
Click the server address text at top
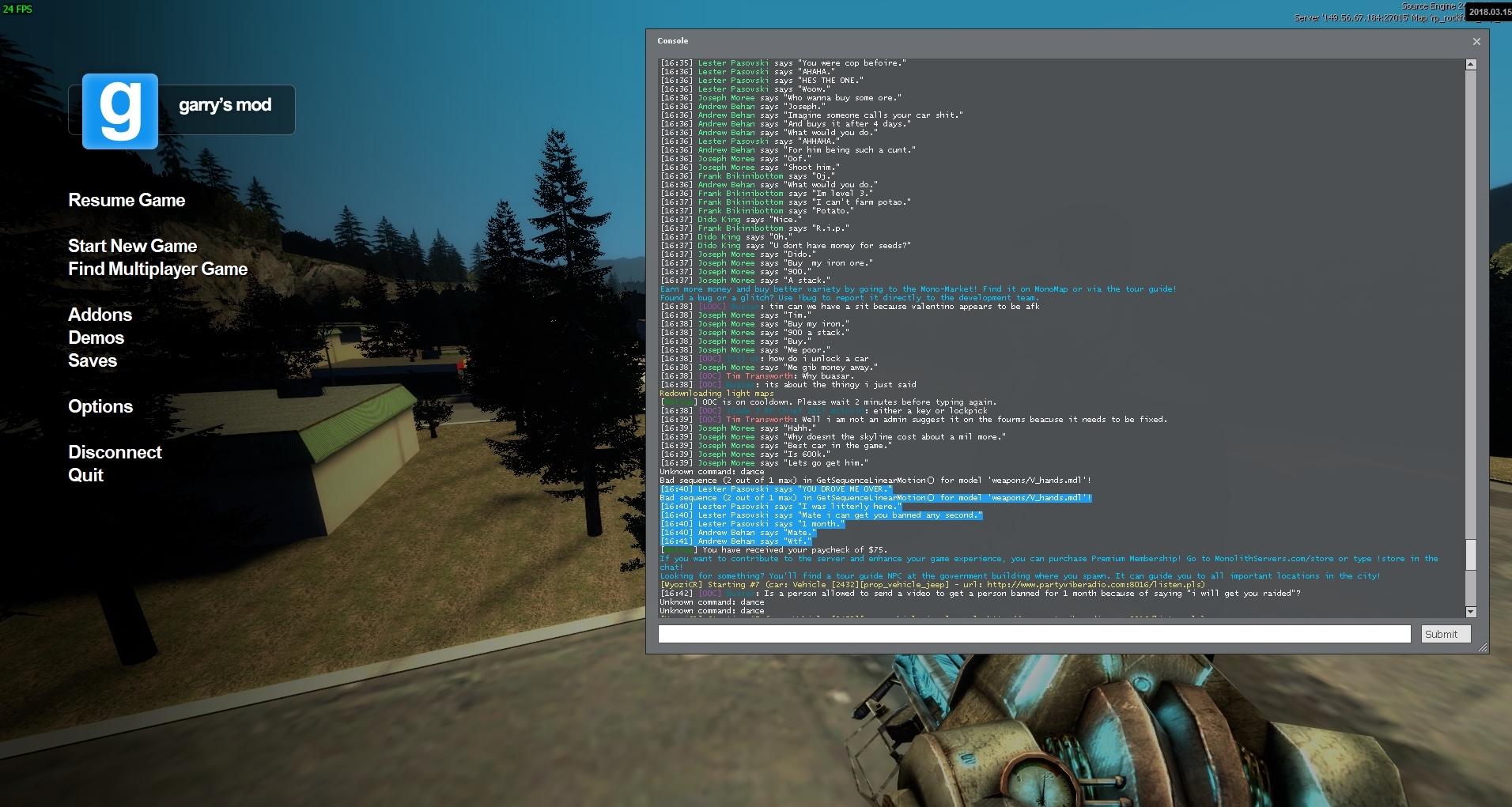tap(1378, 17)
